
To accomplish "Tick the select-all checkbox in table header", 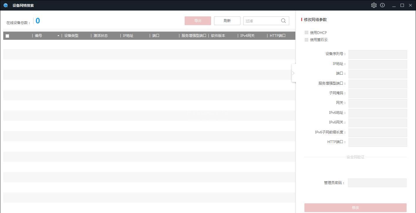I will pyautogui.click(x=7, y=36).
